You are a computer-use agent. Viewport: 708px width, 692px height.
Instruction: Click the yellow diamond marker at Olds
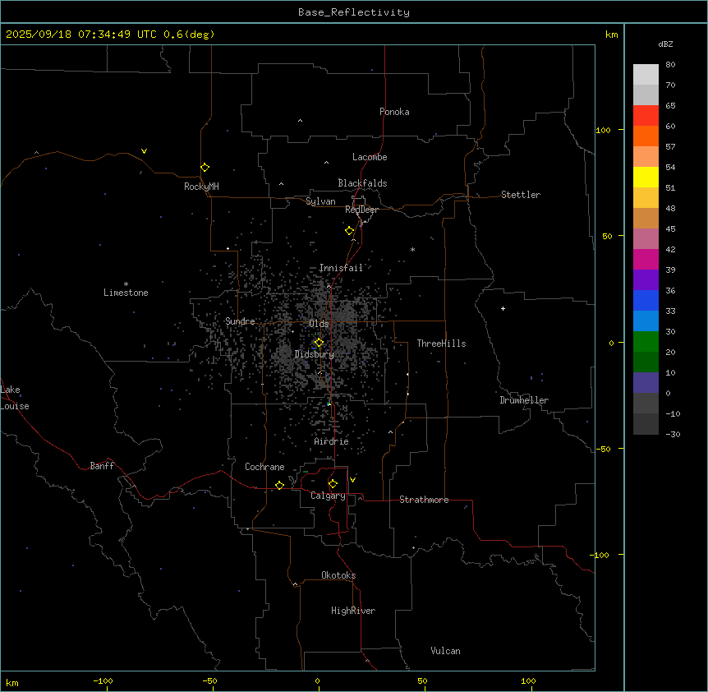tap(319, 342)
